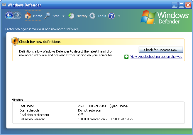Screen dimensions: 193x135
Task: Select '1.0.0.0 created on 25.1.2006' value
Action: click(99, 119)
